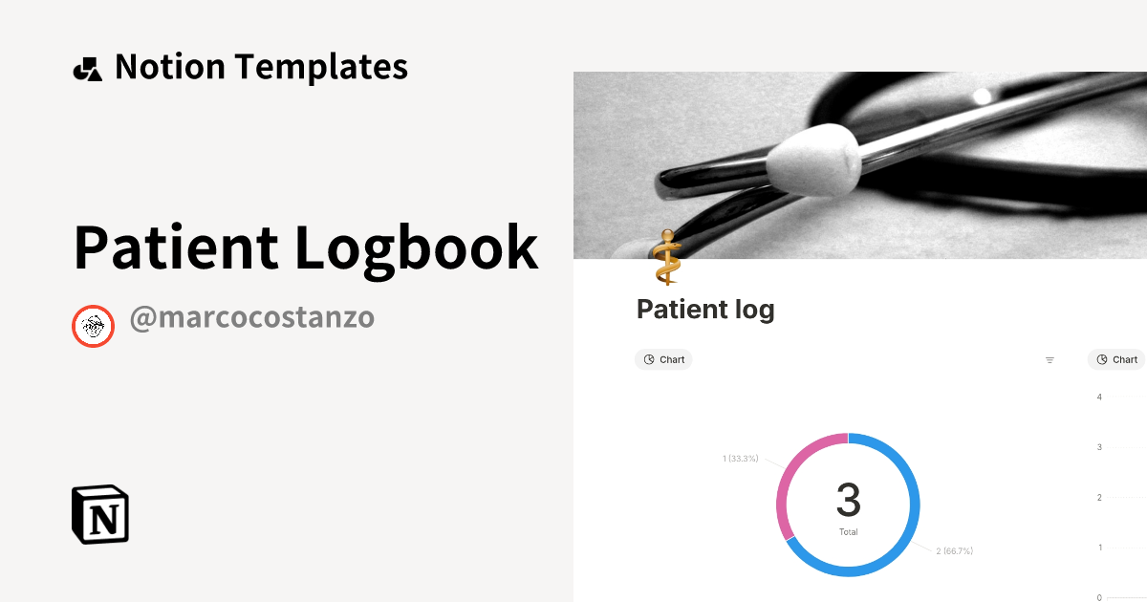The width and height of the screenshot is (1147, 602).
Task: Click the 2 (66.7%) chart label
Action: pyautogui.click(x=956, y=550)
